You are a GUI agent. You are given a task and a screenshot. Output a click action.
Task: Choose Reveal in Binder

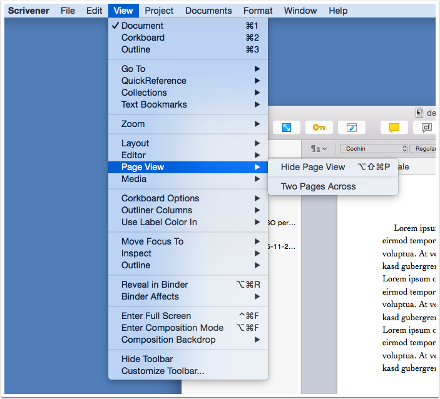pos(188,285)
